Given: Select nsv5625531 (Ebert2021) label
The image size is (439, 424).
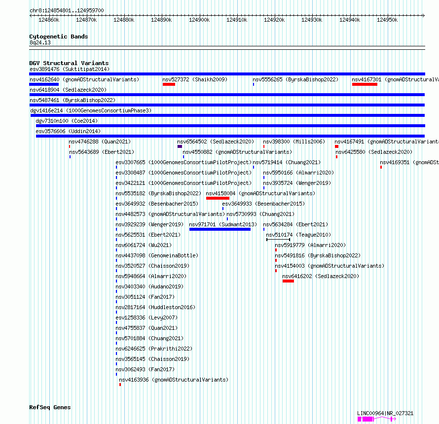Looking at the screenshot, I should (148, 235).
